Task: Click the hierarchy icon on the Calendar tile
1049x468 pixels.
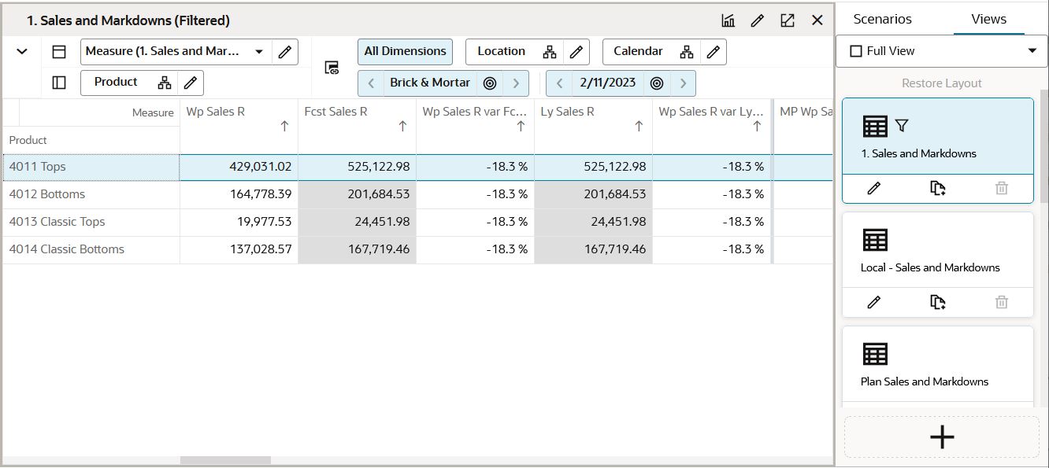Action: click(x=686, y=51)
